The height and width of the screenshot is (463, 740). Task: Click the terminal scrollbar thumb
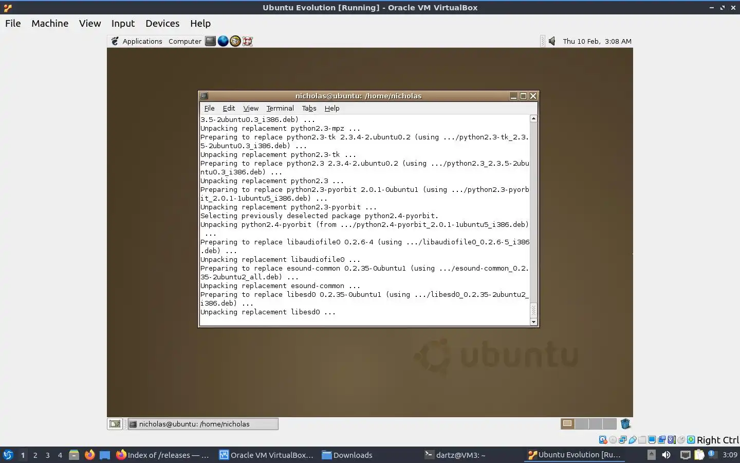click(533, 310)
